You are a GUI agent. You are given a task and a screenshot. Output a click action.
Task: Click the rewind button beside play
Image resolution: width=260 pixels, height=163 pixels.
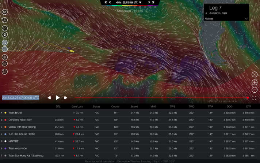[49, 98]
